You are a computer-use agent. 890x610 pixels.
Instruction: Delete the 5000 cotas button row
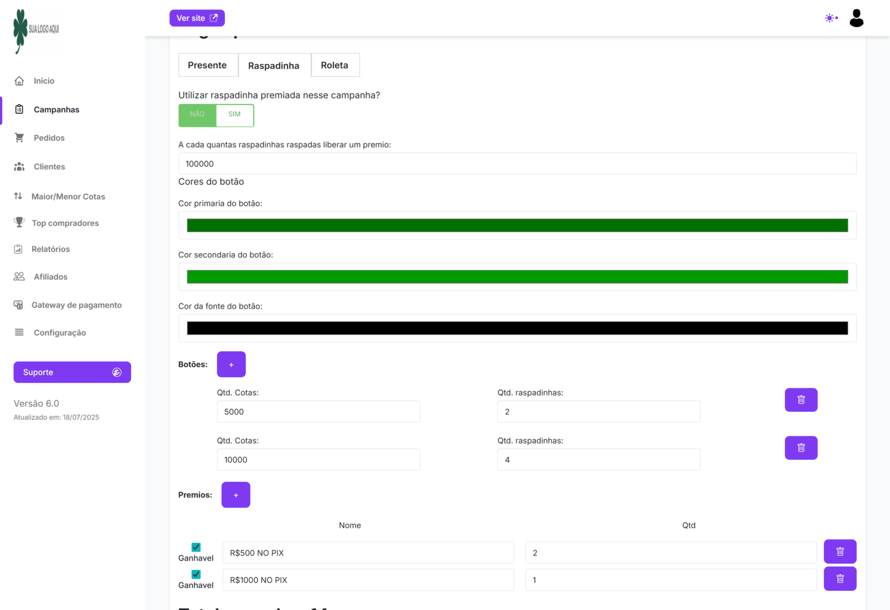click(x=801, y=400)
